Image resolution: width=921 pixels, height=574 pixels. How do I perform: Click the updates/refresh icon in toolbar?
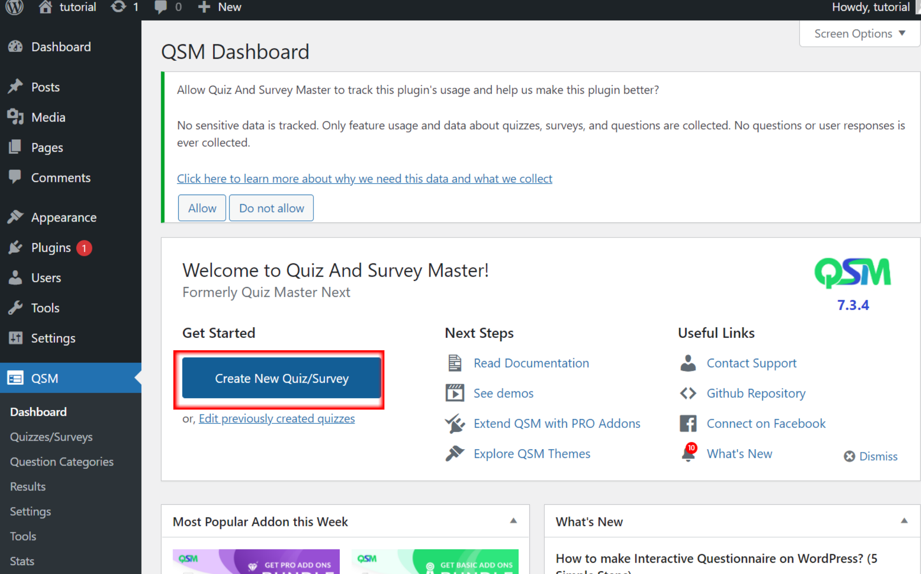coord(119,7)
